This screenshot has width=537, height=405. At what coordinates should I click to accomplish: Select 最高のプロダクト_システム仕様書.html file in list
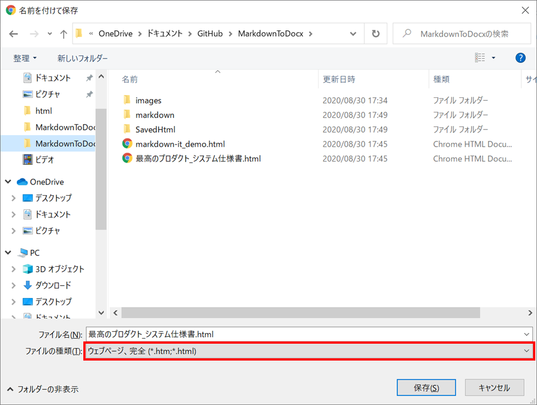pyautogui.click(x=198, y=159)
